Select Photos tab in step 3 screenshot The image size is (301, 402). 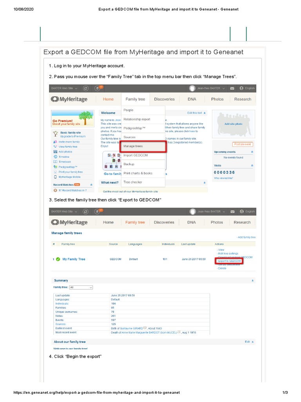(x=217, y=223)
